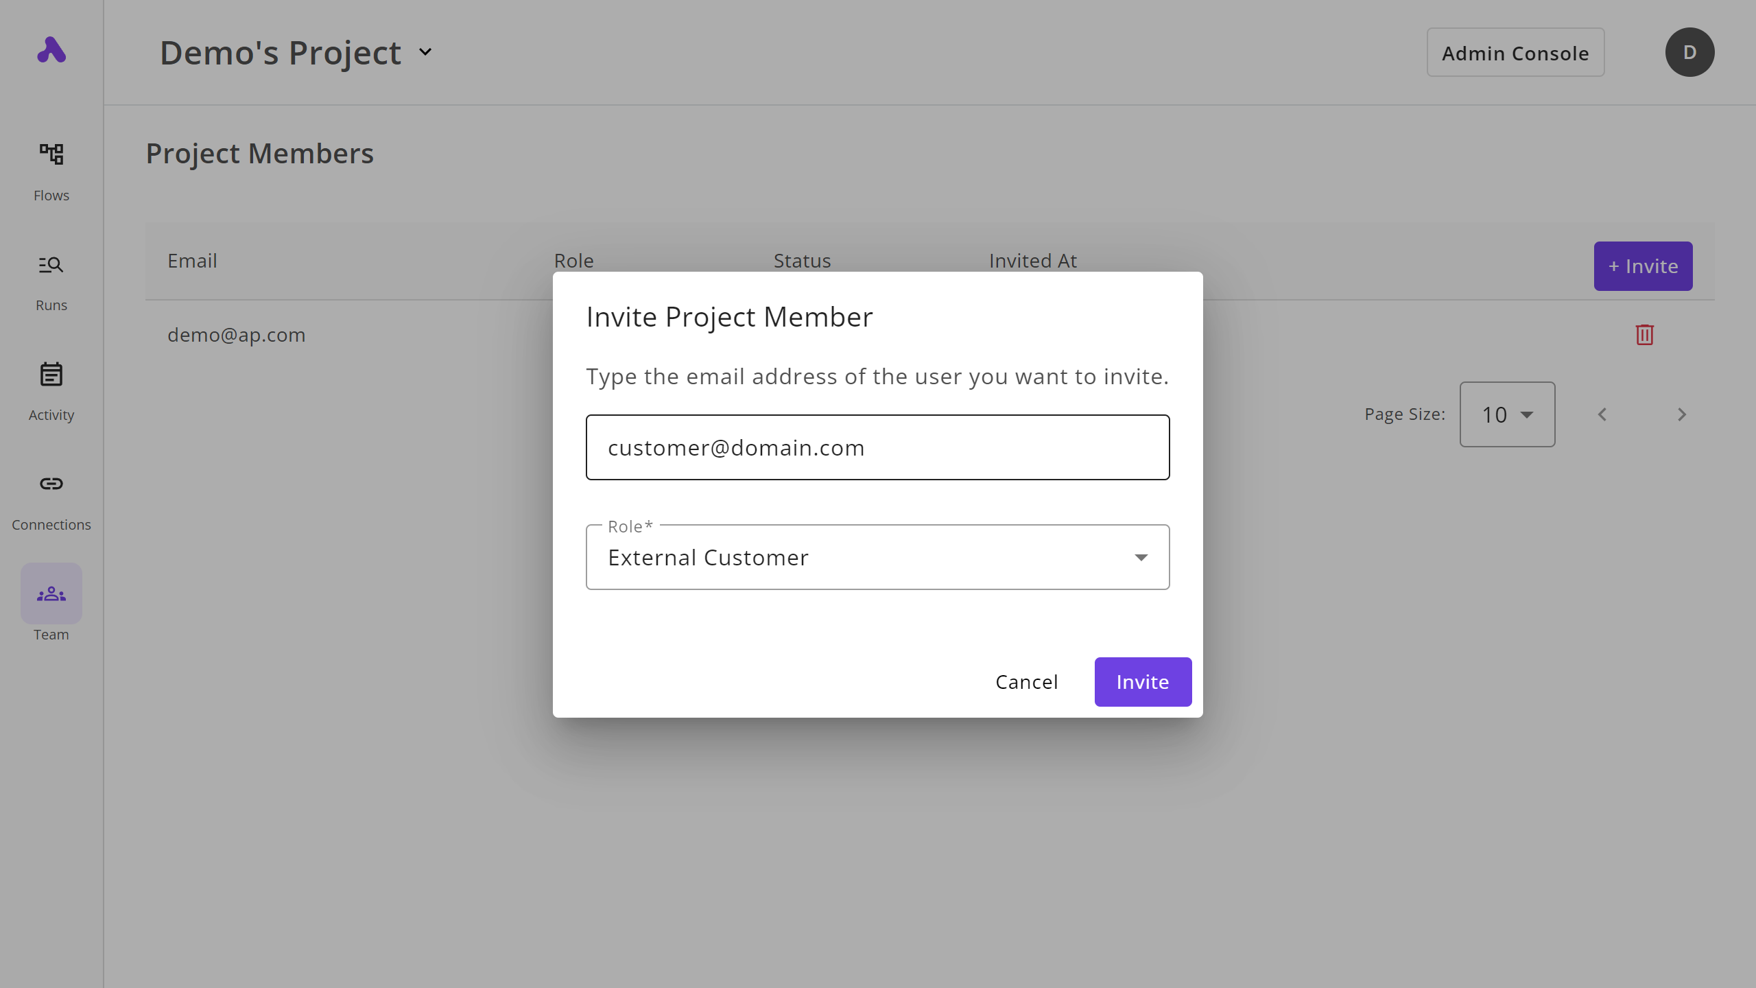Click the Admin Console button

tap(1515, 53)
